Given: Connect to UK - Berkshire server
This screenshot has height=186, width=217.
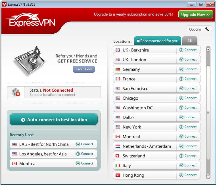Looking at the screenshot, I should tap(188, 50).
